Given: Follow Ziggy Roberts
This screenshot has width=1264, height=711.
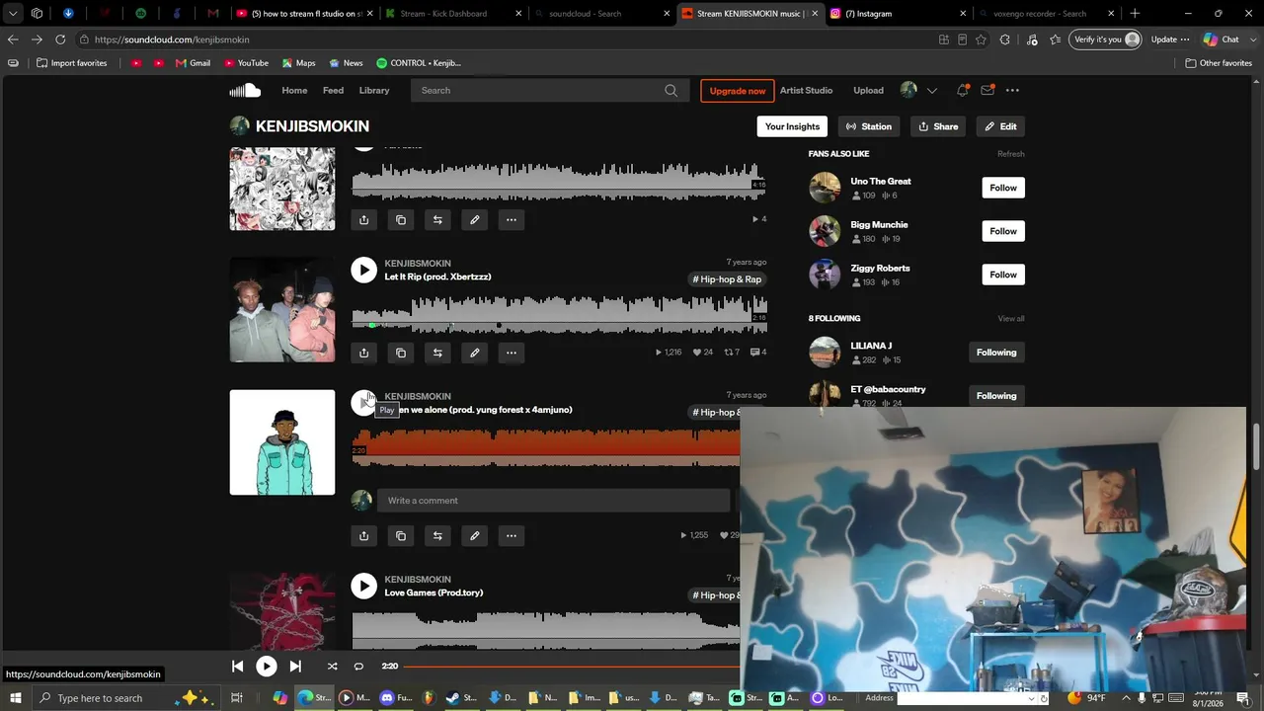Looking at the screenshot, I should coord(1003,275).
